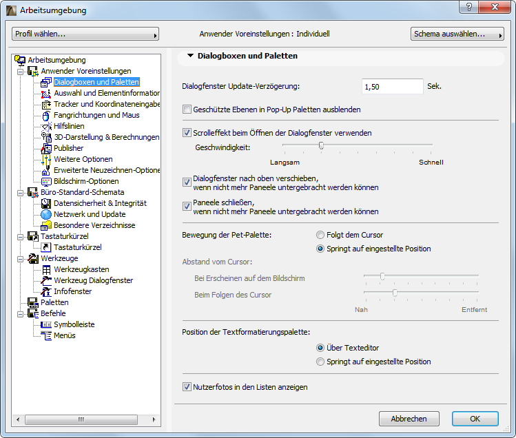Click the Geschwindigkeit slider handle
Image resolution: width=516 pixels, height=438 pixels.
coord(321,145)
